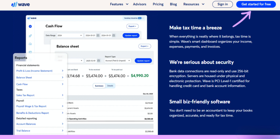The image size is (280, 139).
Task: Click the Export button on Cash Flow
Action: pyautogui.click(x=132, y=26)
